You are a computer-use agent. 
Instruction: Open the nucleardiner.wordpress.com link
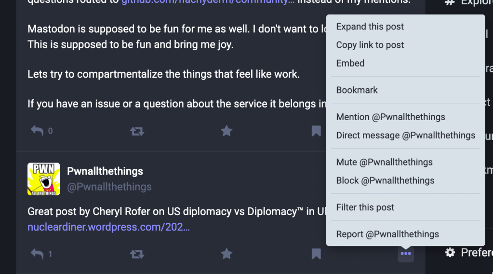click(x=108, y=227)
